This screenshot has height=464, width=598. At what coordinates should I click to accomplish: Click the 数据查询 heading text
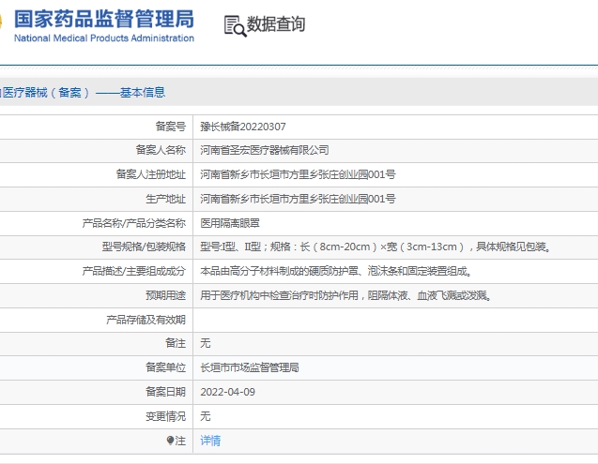click(276, 24)
